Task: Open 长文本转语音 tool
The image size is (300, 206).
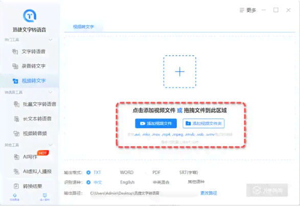Action: [x=33, y=119]
